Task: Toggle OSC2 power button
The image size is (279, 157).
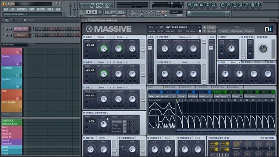Action: [84, 62]
